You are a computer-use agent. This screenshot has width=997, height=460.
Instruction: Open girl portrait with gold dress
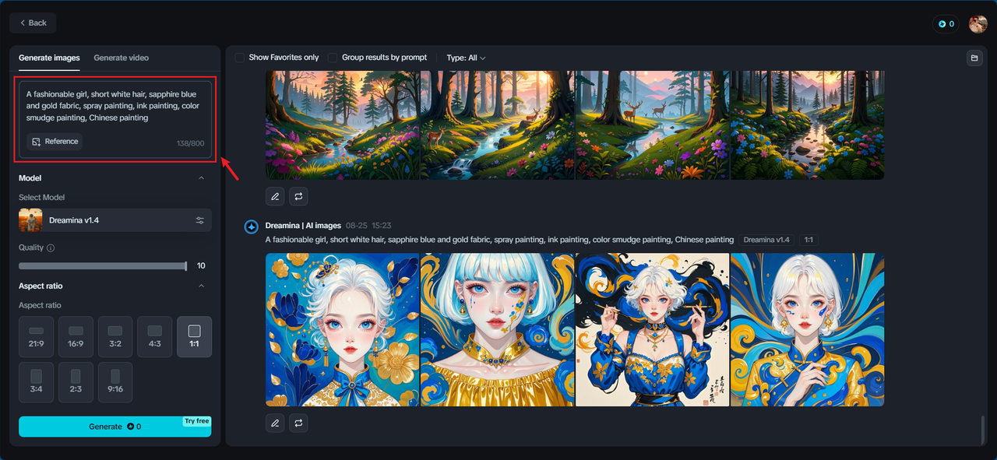point(498,329)
